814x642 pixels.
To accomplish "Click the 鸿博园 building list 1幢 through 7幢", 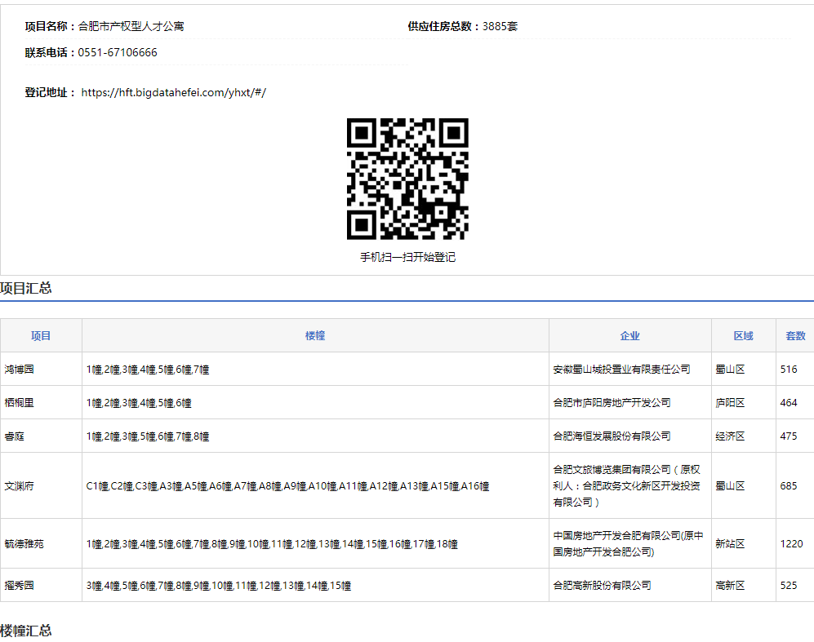I will click(148, 370).
